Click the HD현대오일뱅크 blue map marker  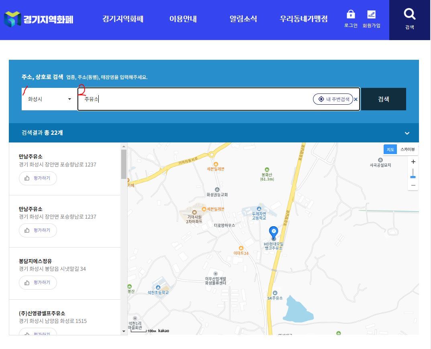pos(274,232)
